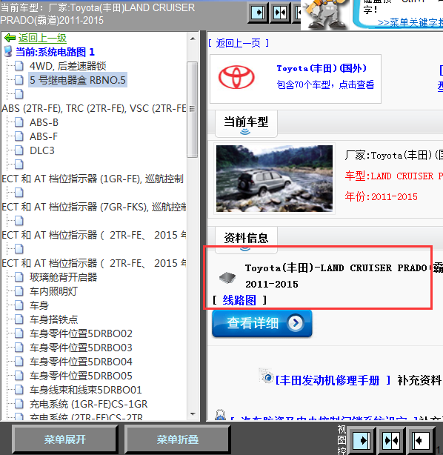Screen dimensions: 443x455
Task: Click 菜单折叠 button
Action: [178, 439]
